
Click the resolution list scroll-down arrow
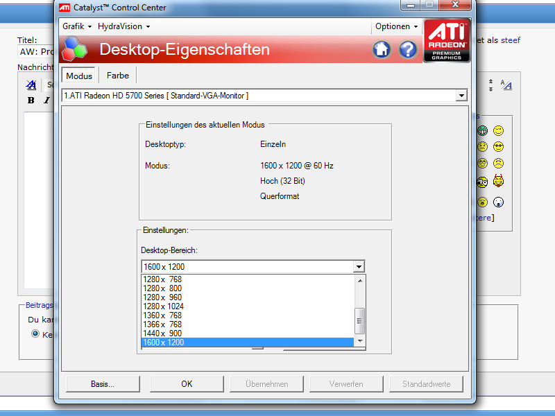point(360,341)
